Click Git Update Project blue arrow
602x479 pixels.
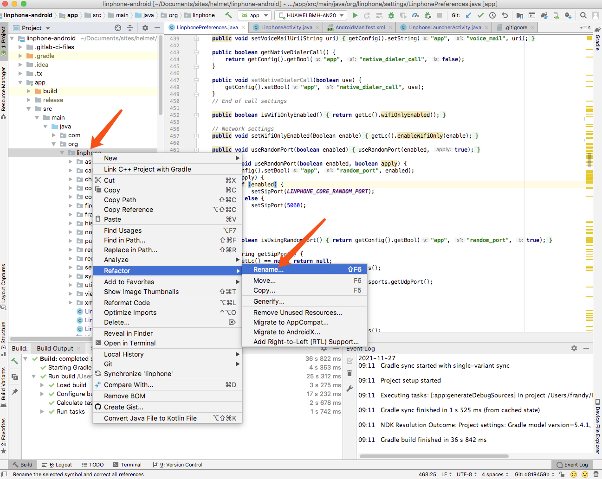468,15
